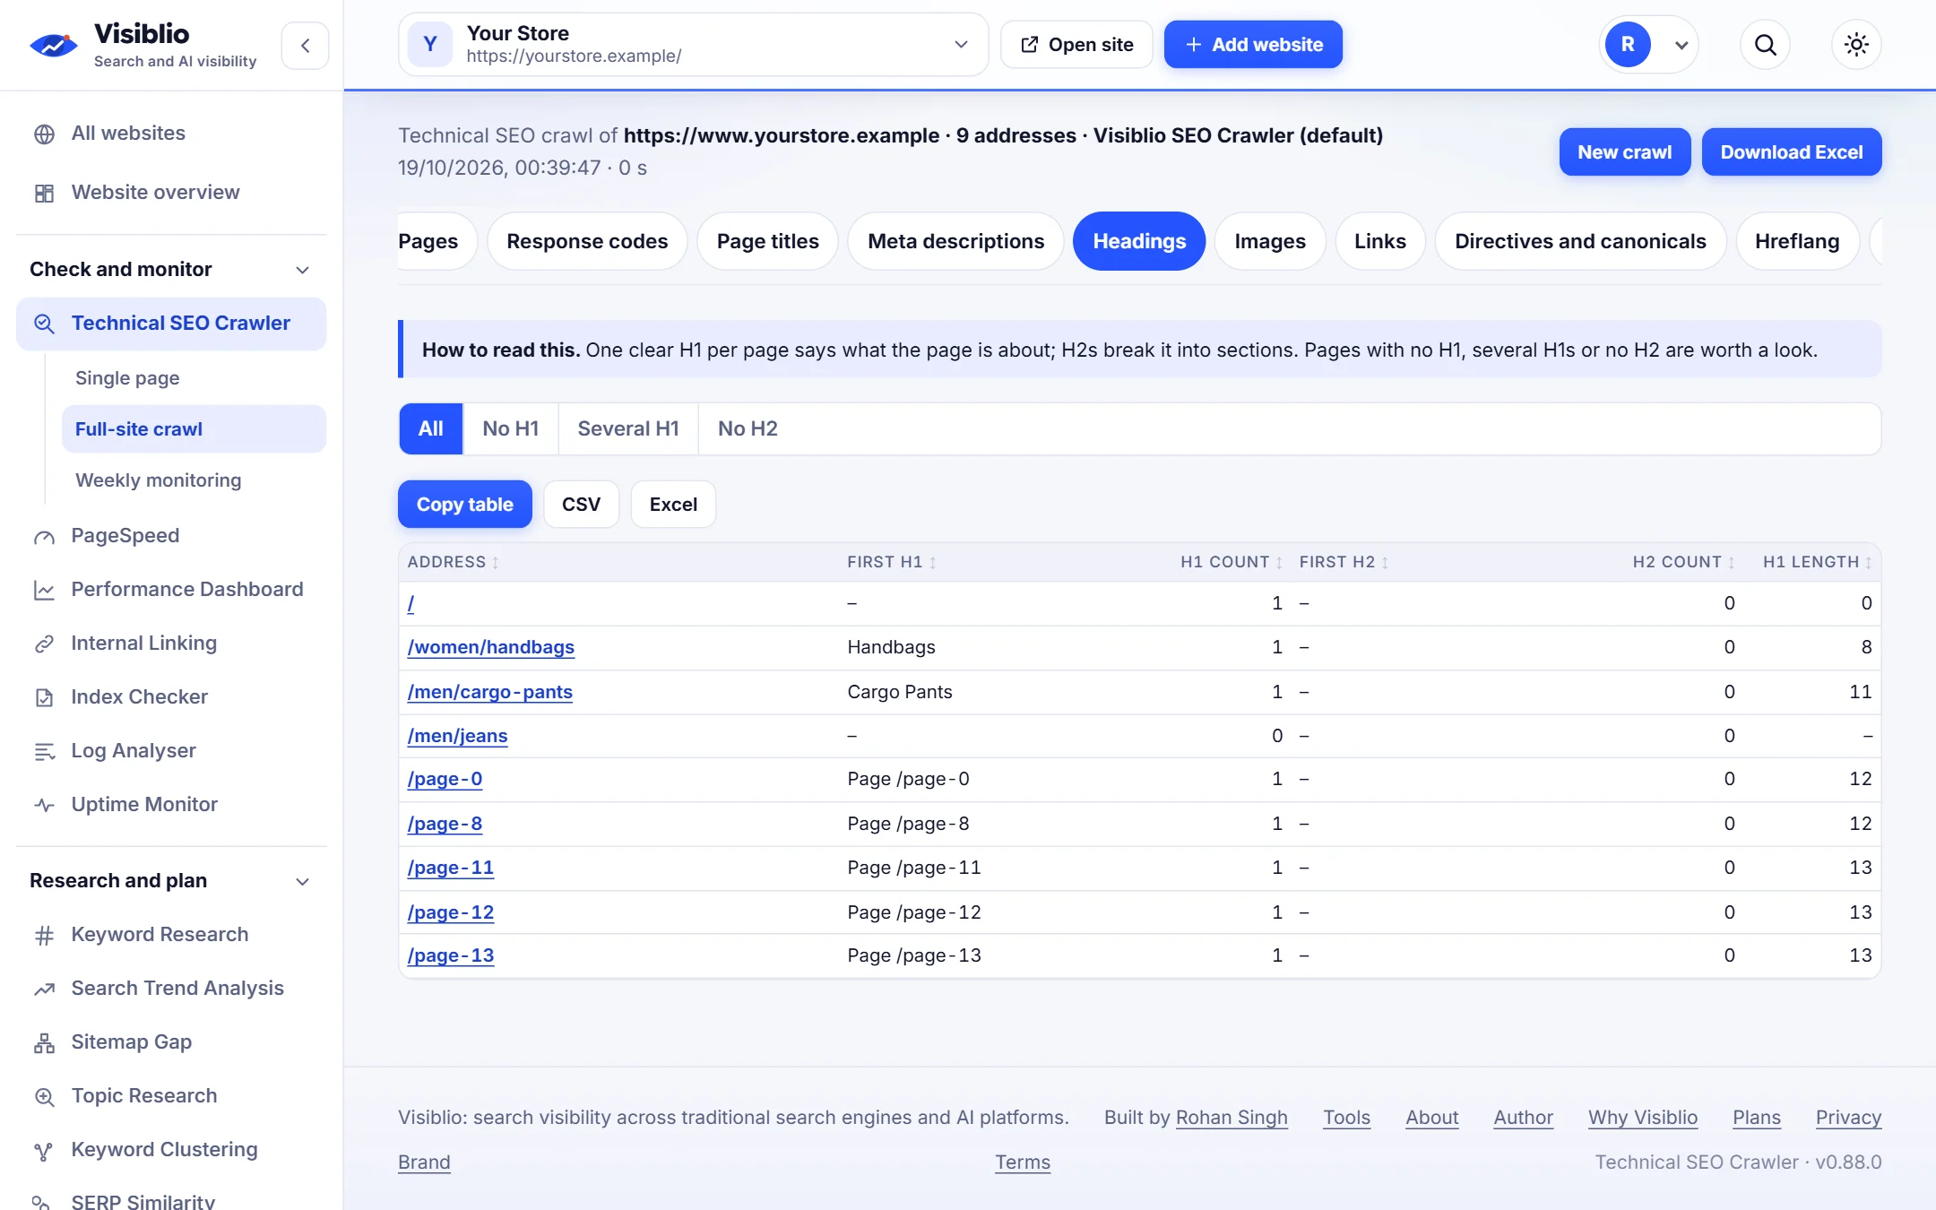1936x1210 pixels.
Task: Filter rows with Several H1 option
Action: pos(628,428)
